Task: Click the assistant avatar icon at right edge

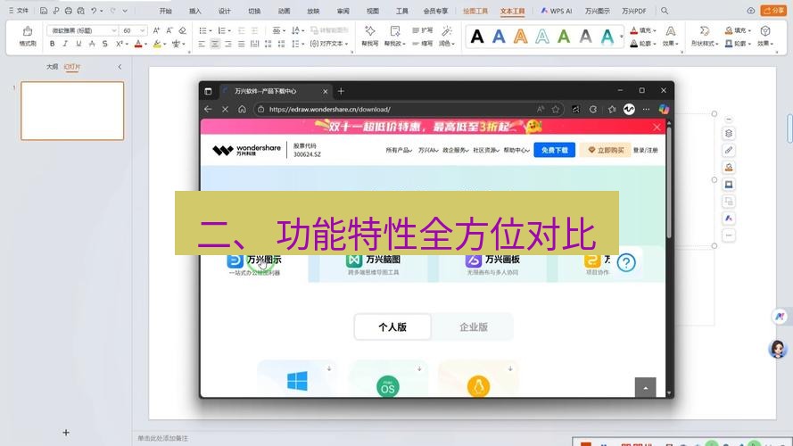Action: tap(777, 349)
